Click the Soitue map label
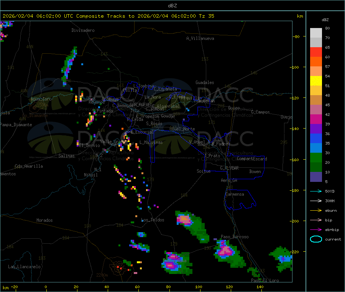The width and height of the screenshot is (345, 292). point(204,171)
